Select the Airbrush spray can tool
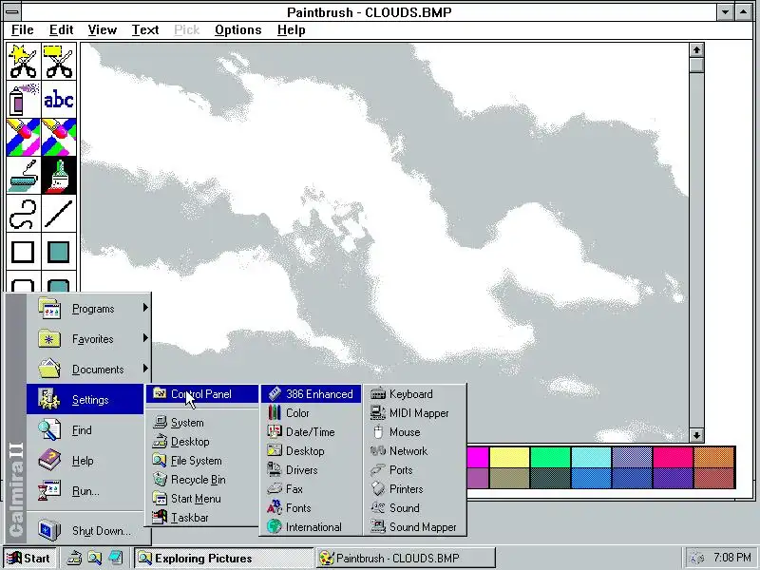 (x=23, y=100)
